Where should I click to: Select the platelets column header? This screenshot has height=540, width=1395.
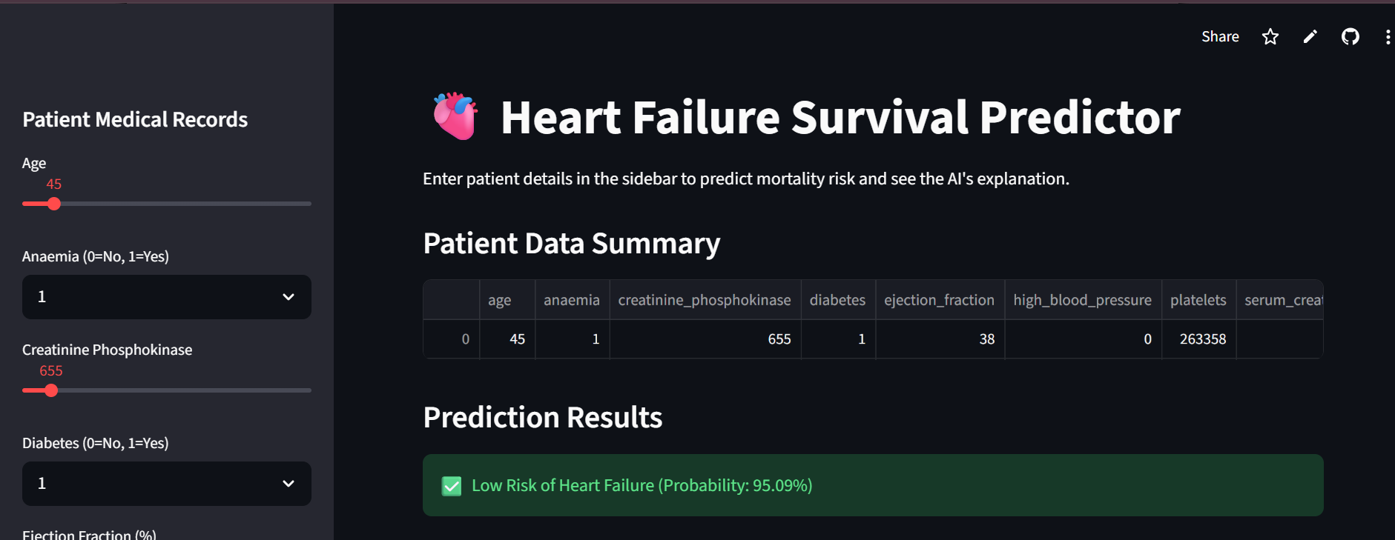click(x=1198, y=300)
